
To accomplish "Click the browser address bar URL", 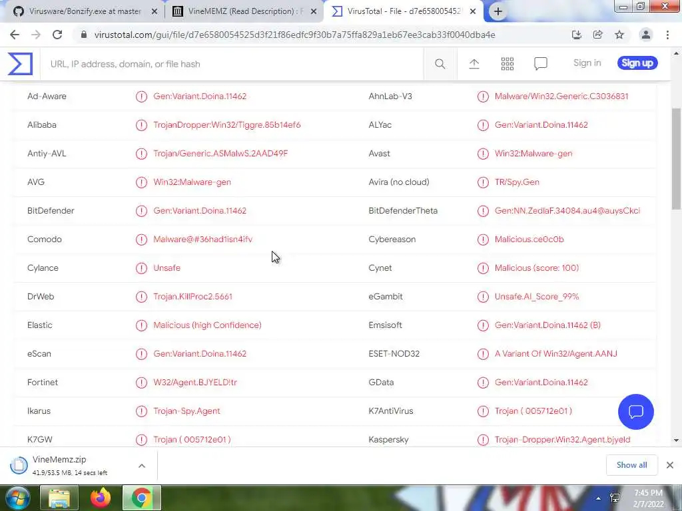I will coord(294,35).
